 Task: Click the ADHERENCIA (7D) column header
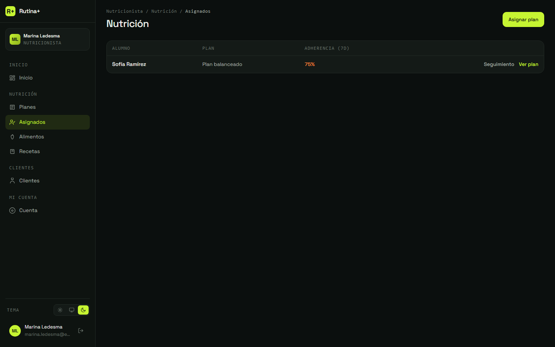coord(327,48)
